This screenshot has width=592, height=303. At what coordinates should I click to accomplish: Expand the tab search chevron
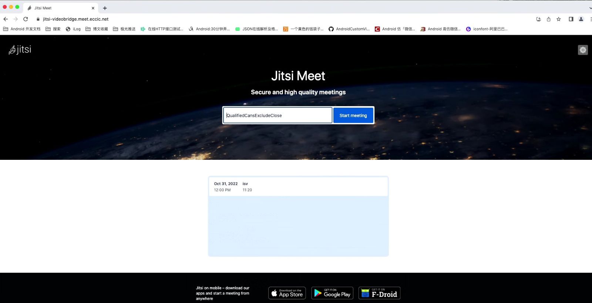pos(590,8)
